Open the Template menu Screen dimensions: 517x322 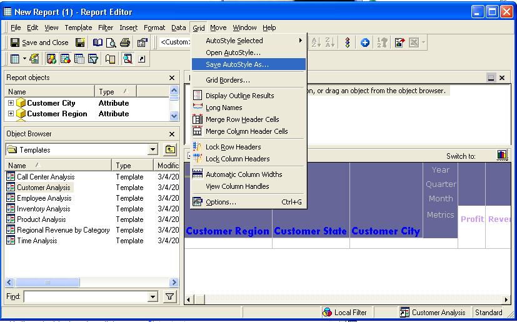[78, 28]
